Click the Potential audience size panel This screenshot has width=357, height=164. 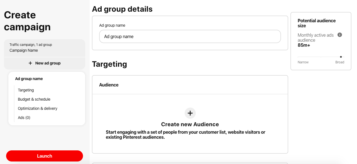(321, 41)
